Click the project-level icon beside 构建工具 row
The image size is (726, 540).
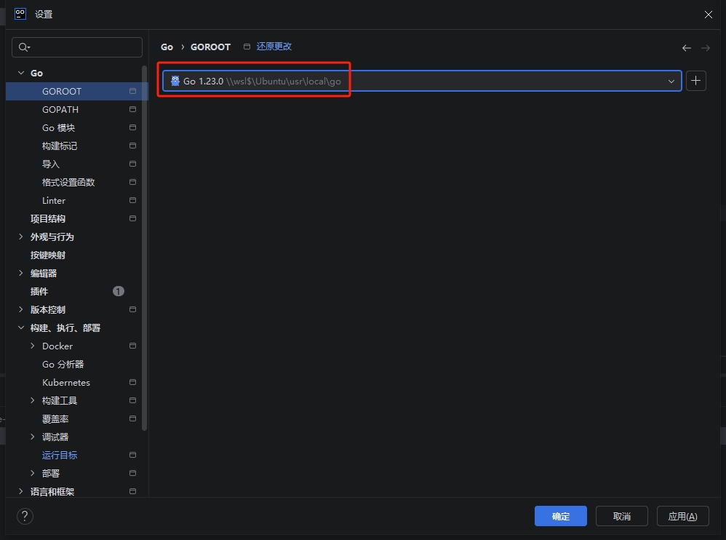point(132,400)
